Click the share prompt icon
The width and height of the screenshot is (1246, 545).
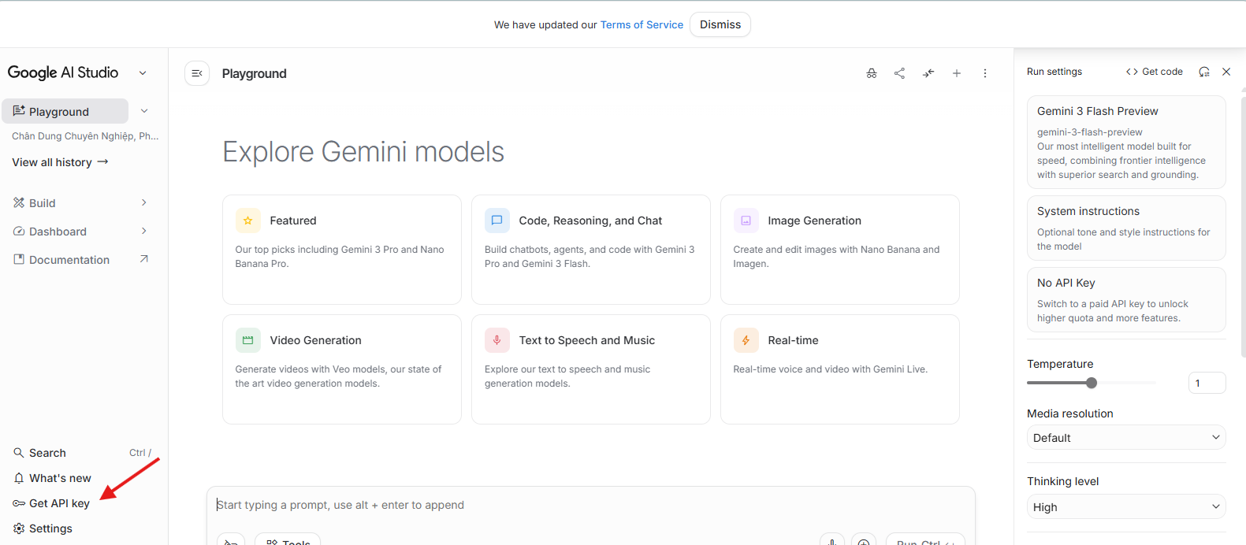[899, 73]
